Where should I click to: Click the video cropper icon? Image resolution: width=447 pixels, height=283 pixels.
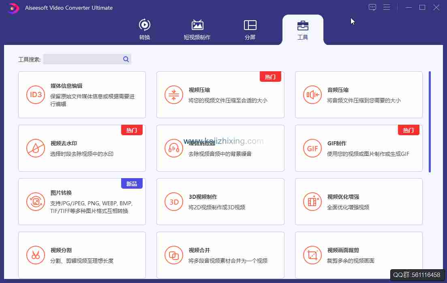(x=312, y=255)
